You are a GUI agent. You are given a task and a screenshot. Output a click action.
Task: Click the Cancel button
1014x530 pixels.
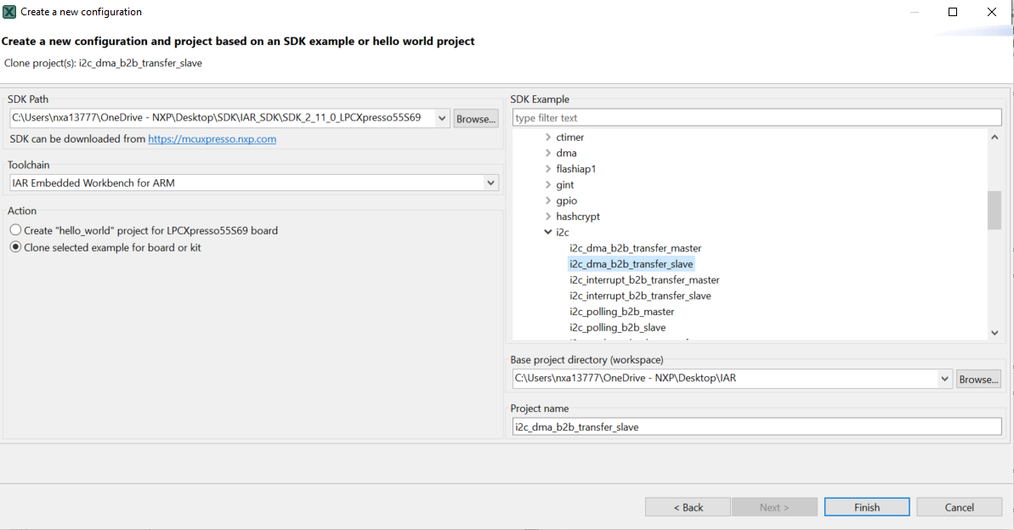[x=959, y=507]
